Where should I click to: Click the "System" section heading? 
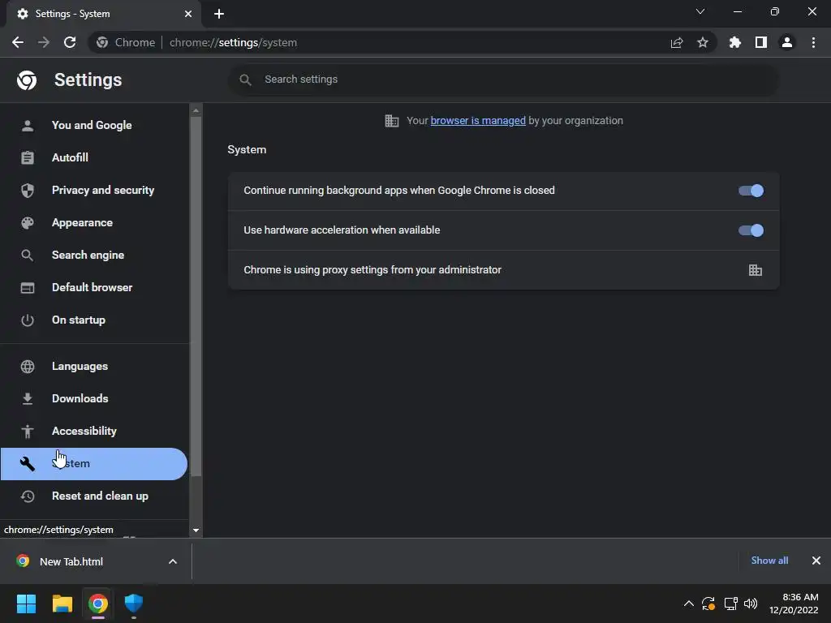coord(247,150)
